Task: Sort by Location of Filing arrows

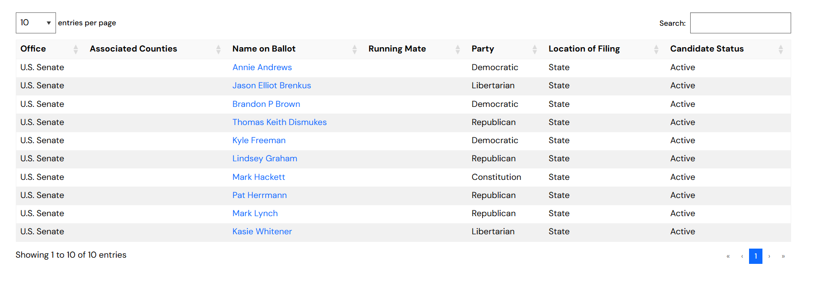Action: [x=656, y=49]
